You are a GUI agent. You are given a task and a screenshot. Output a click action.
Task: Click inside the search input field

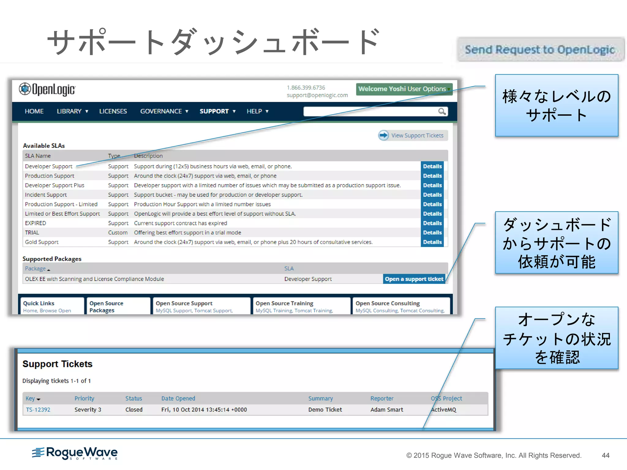[370, 111]
